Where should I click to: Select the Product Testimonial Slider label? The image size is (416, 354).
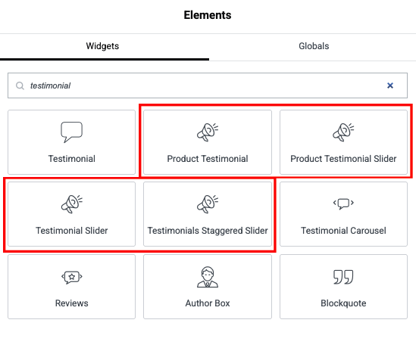343,159
